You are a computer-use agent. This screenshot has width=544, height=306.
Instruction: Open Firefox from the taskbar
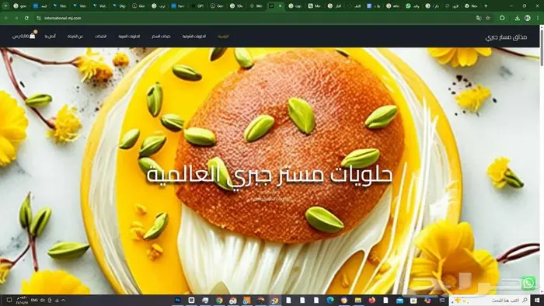(371, 300)
